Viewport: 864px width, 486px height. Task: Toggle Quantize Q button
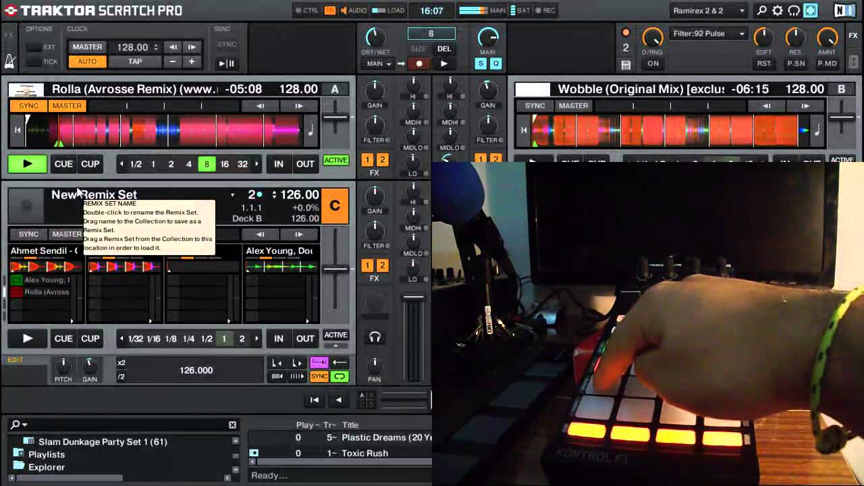pyautogui.click(x=495, y=63)
